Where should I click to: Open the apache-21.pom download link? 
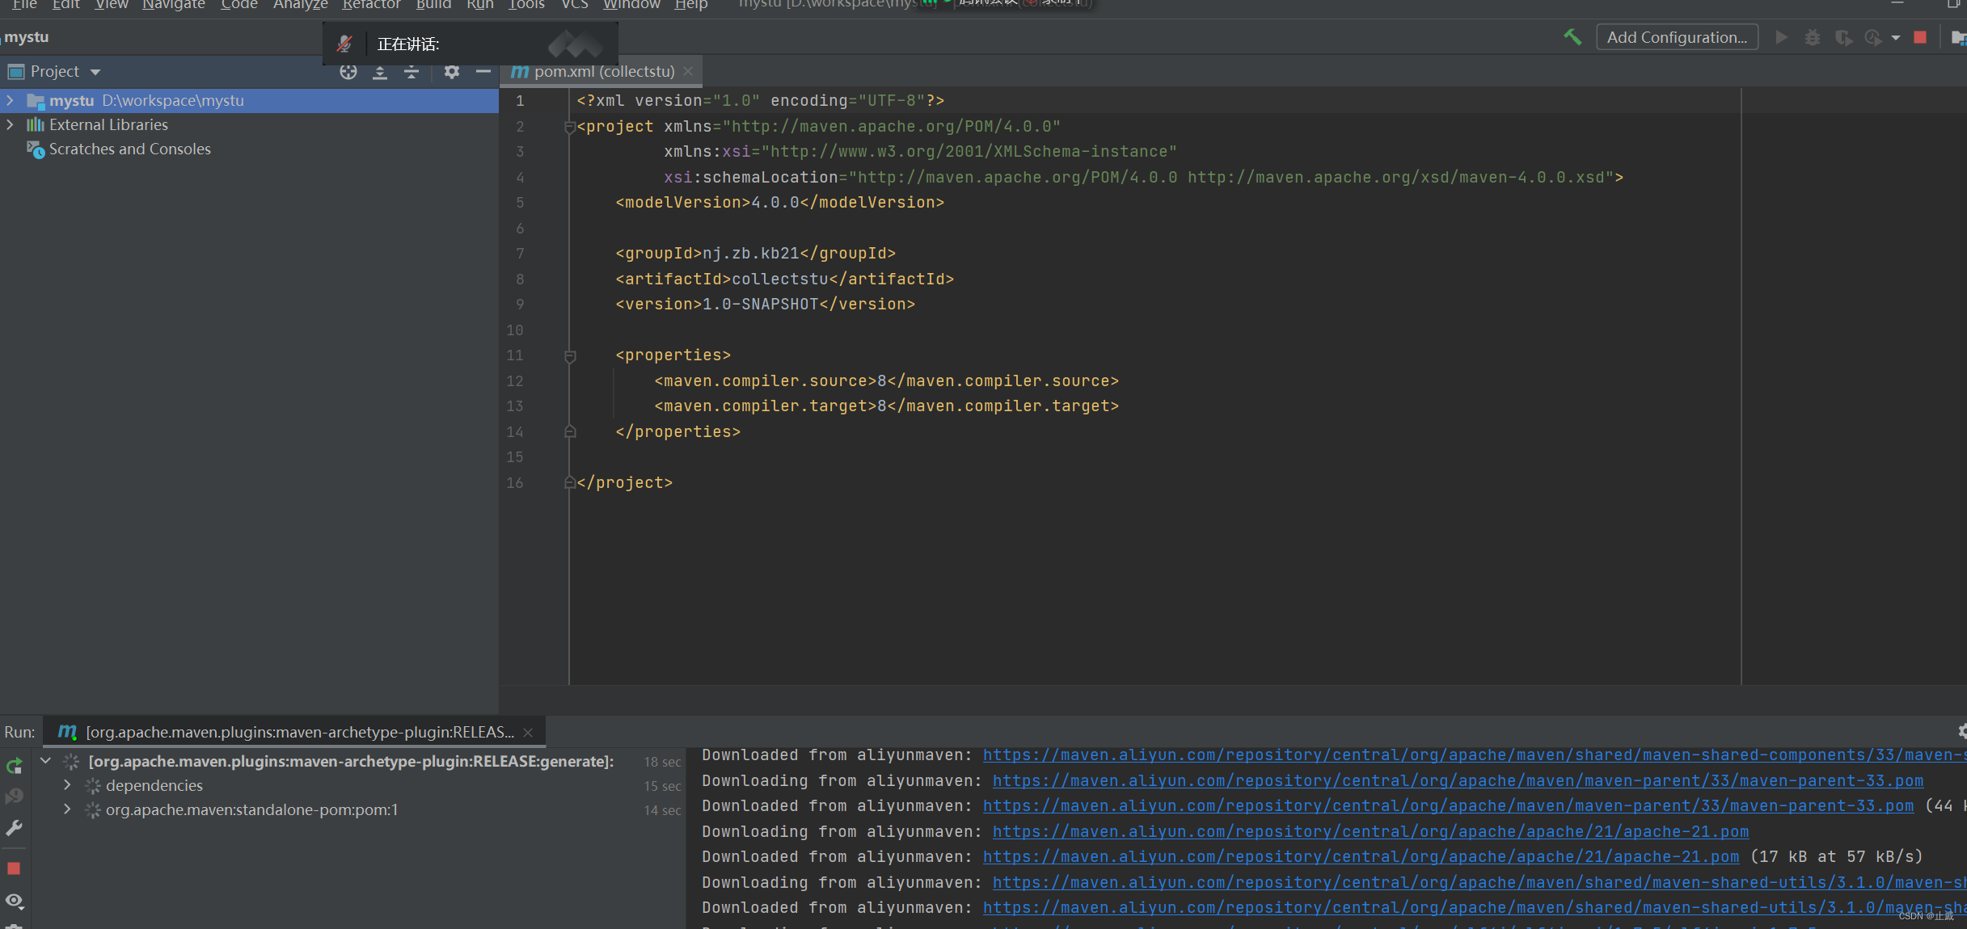coord(1370,832)
